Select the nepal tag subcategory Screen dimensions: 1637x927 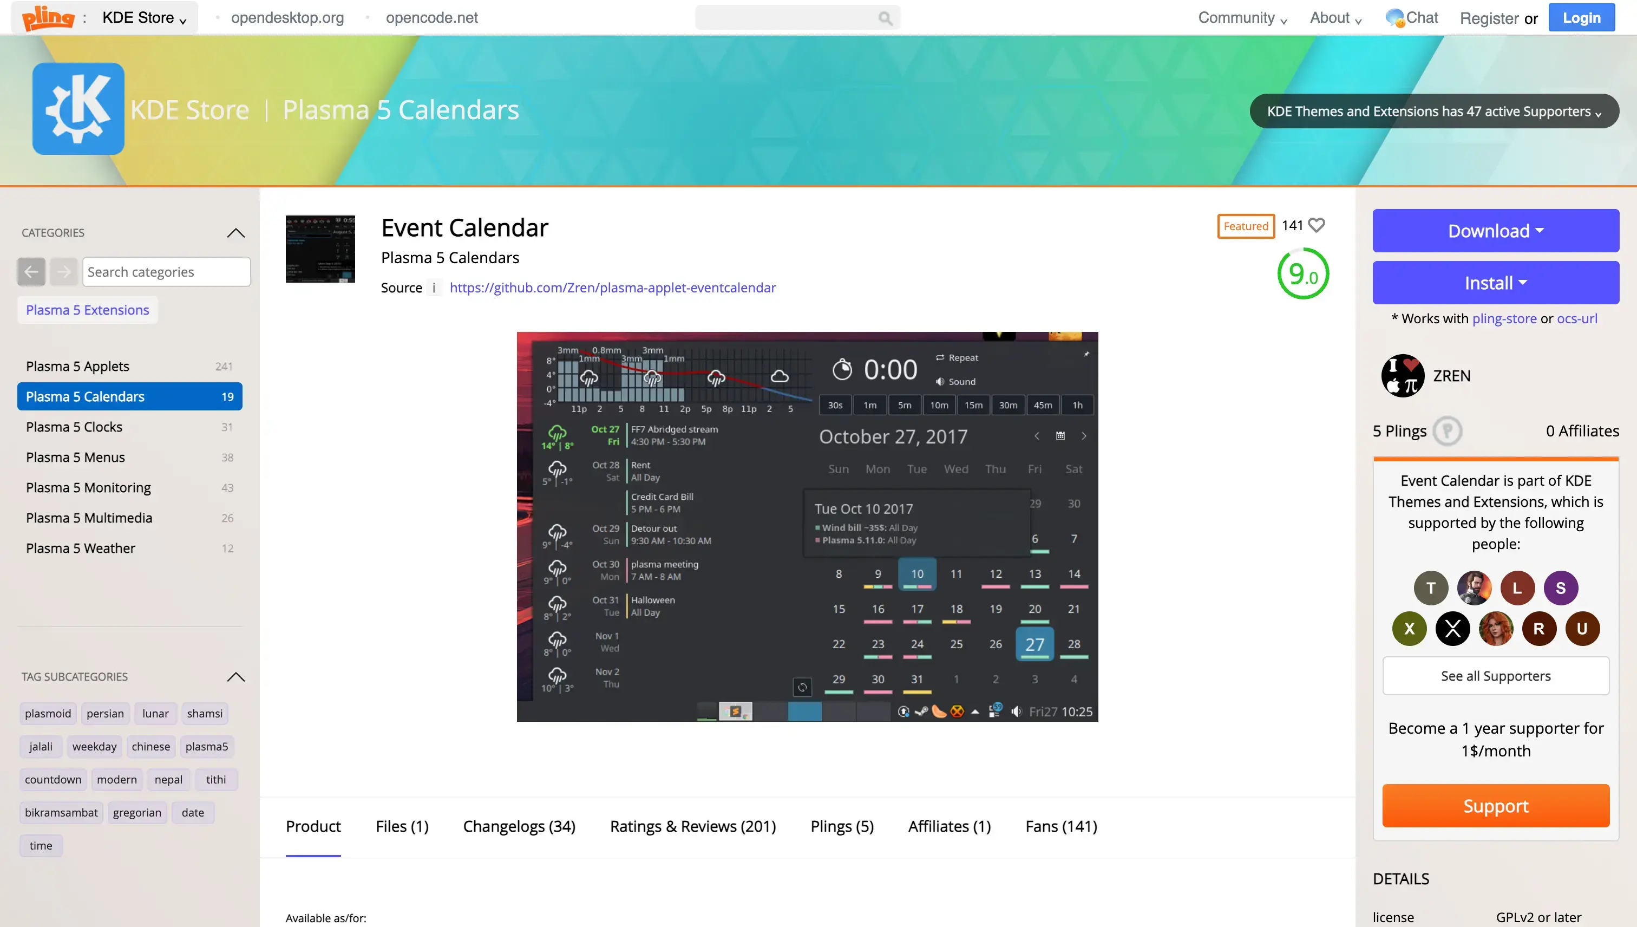(x=170, y=779)
